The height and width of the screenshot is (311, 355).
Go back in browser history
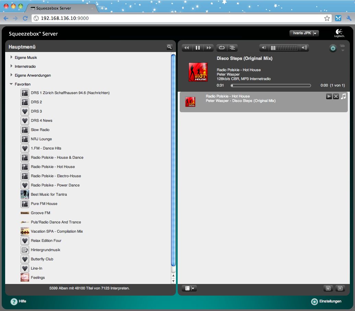coord(6,18)
